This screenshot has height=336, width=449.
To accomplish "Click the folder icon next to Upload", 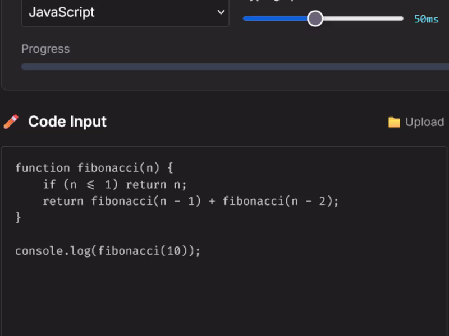I will [395, 121].
